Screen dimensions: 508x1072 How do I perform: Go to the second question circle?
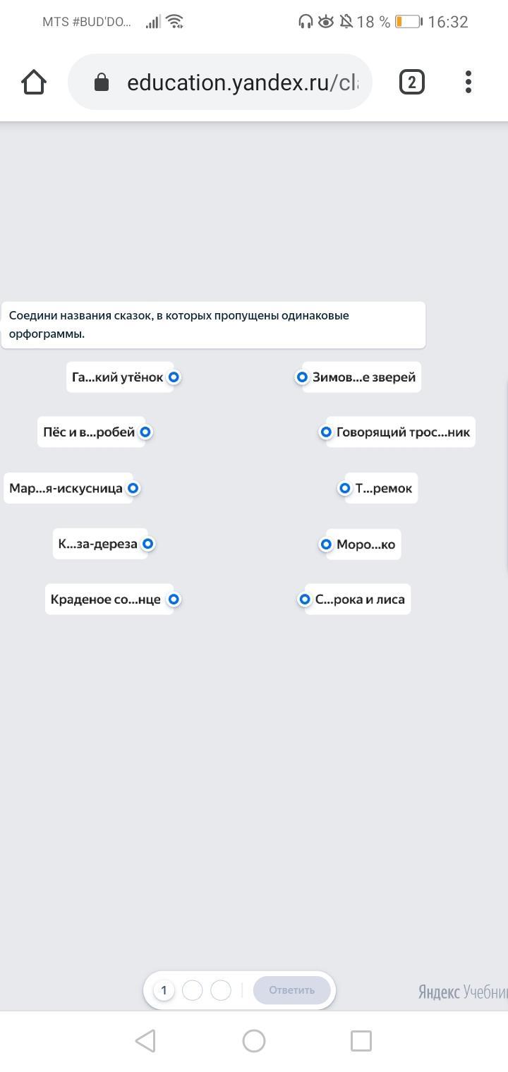pyautogui.click(x=192, y=990)
